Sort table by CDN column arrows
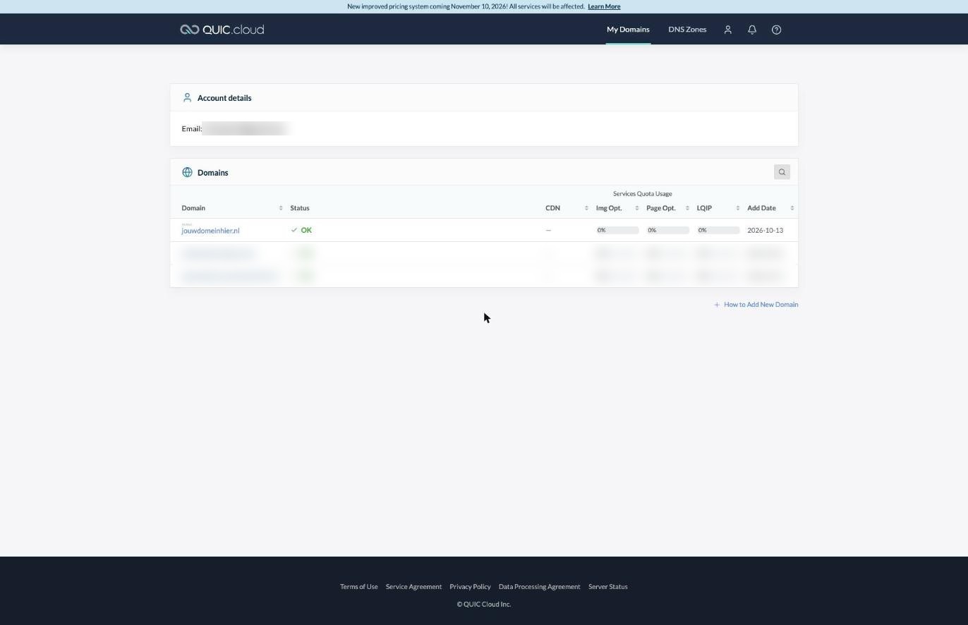The image size is (968, 625). (586, 208)
